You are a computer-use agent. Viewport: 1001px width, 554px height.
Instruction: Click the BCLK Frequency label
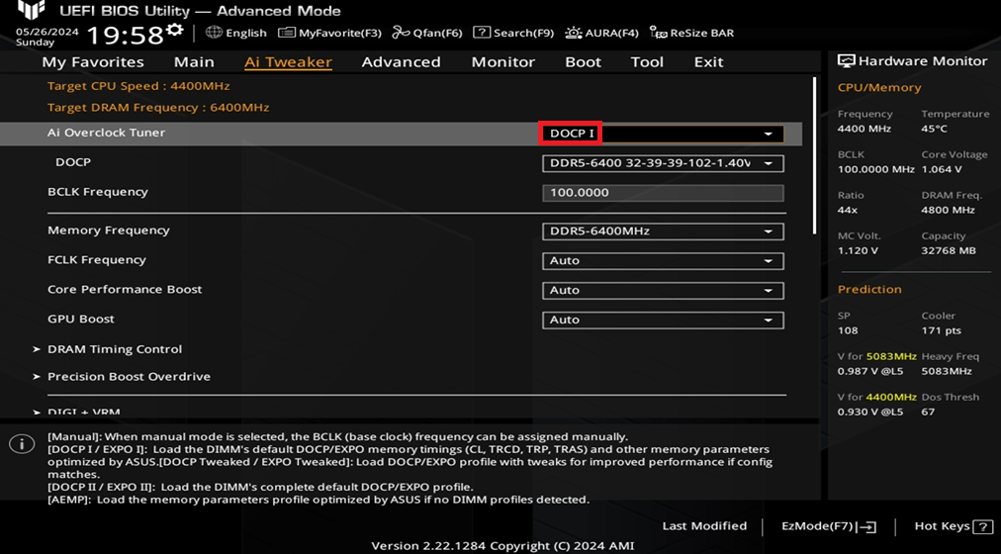pos(98,192)
